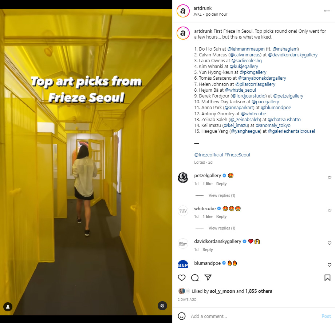The height and width of the screenshot is (323, 335).
Task: Like petzelgallery's comment
Action: (330, 178)
